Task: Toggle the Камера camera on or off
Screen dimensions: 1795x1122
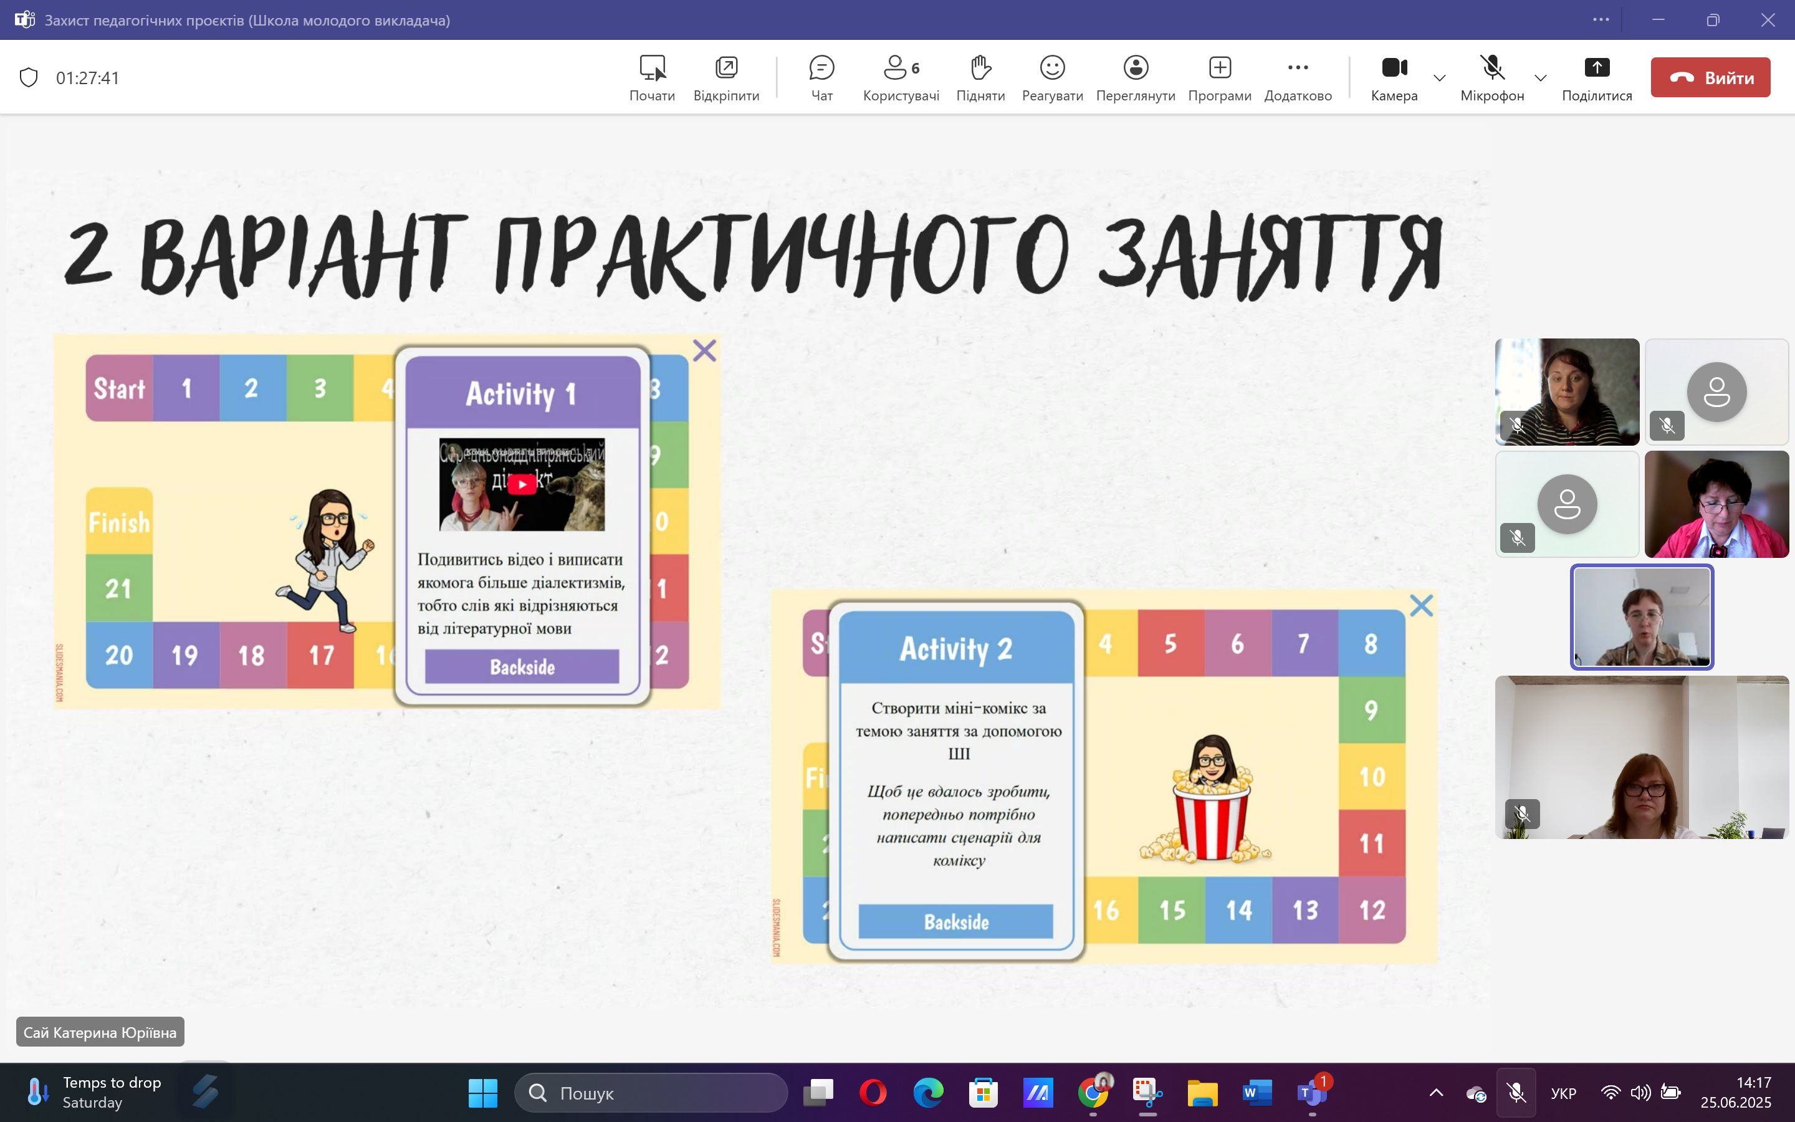Action: pos(1394,77)
